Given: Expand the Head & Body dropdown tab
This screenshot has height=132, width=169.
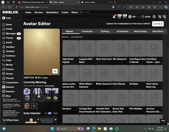Looking at the screenshot, I should [x=141, y=31].
